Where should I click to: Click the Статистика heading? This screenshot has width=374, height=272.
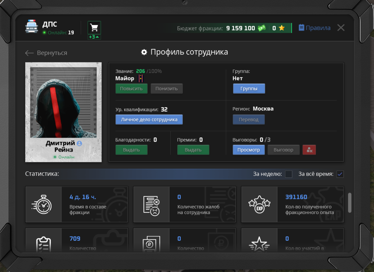[42, 174]
